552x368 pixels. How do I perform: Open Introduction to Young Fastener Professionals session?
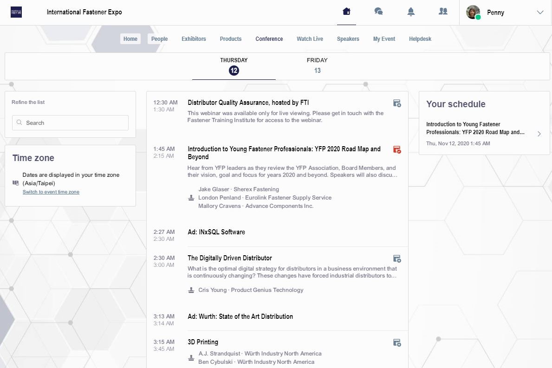click(284, 153)
